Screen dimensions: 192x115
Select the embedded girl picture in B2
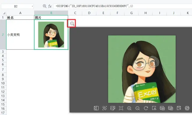51,35
